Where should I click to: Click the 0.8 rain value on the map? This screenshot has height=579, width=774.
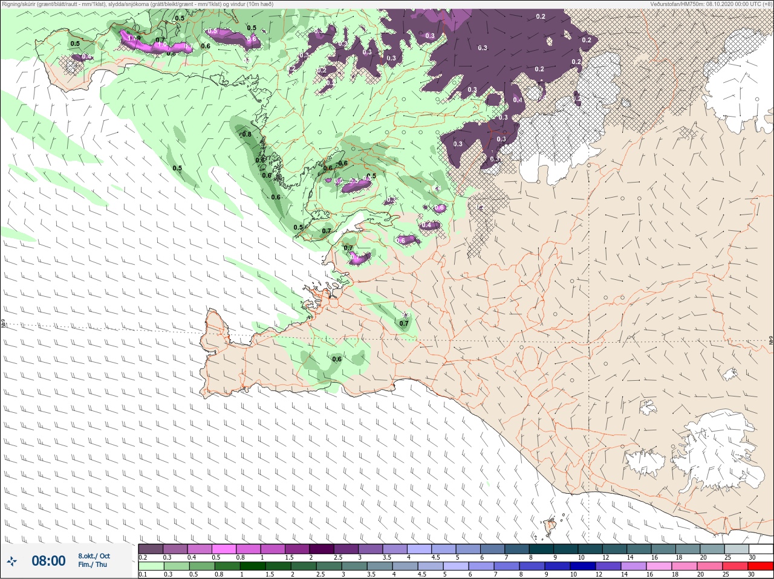tap(247, 135)
